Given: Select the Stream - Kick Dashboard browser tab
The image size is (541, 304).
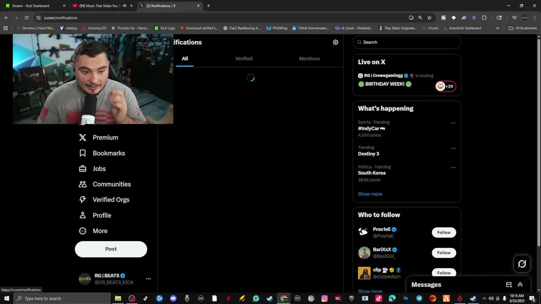Looking at the screenshot, I should tap(36, 6).
